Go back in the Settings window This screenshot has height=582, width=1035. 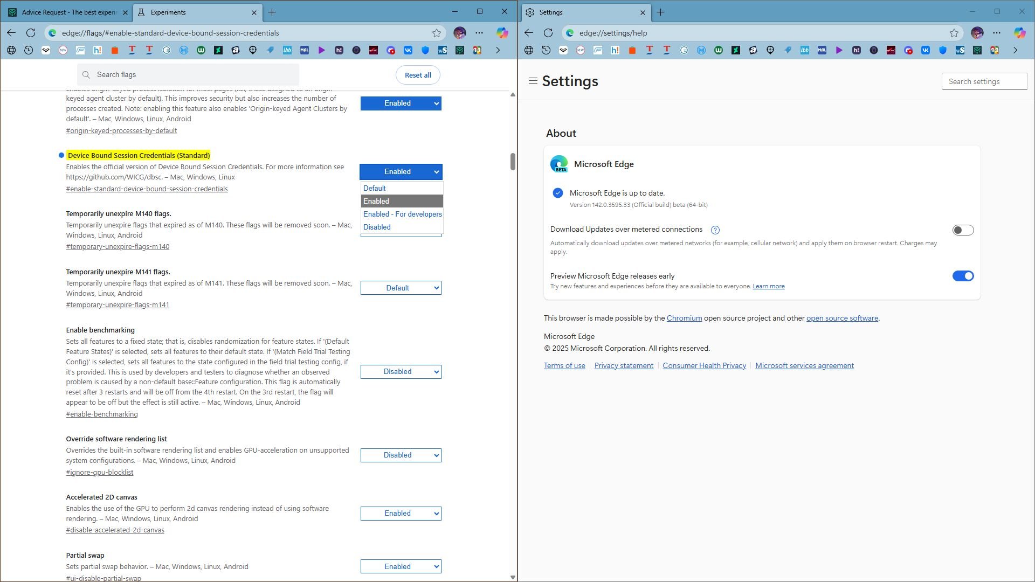[529, 33]
